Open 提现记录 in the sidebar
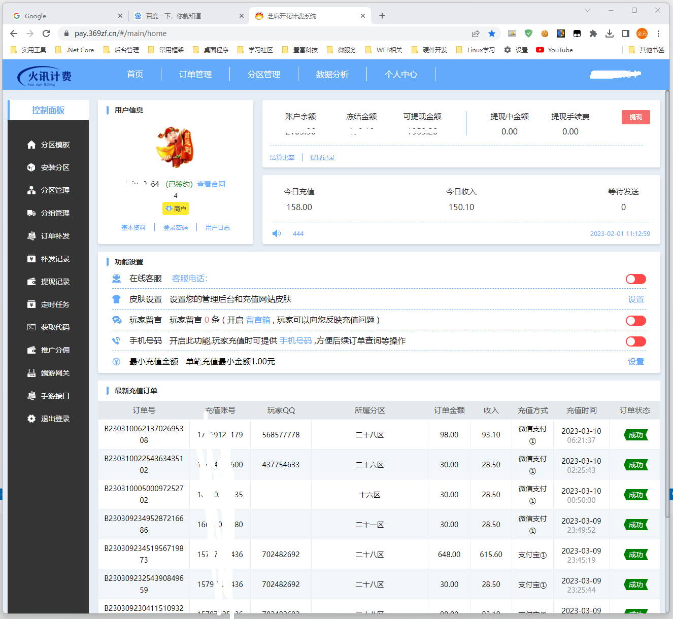 tap(48, 282)
